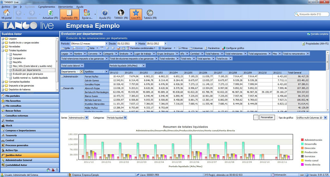Click the Información status bar item

click(x=279, y=175)
